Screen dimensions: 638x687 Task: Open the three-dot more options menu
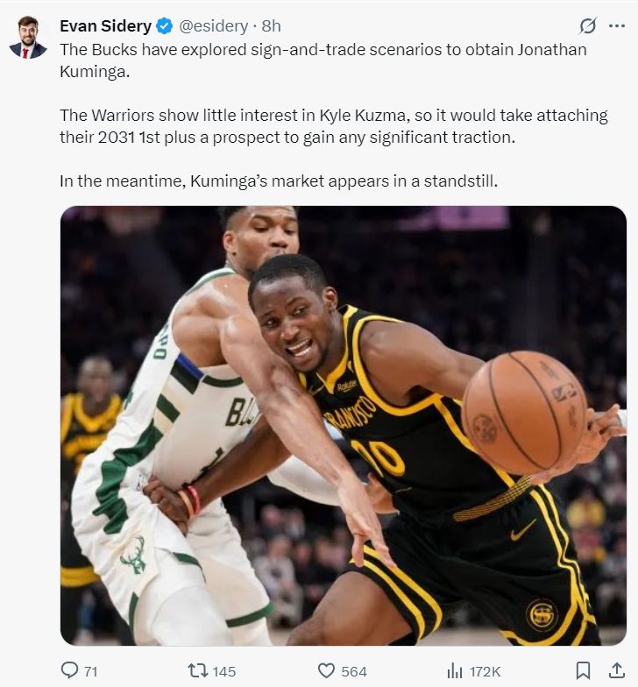(617, 26)
